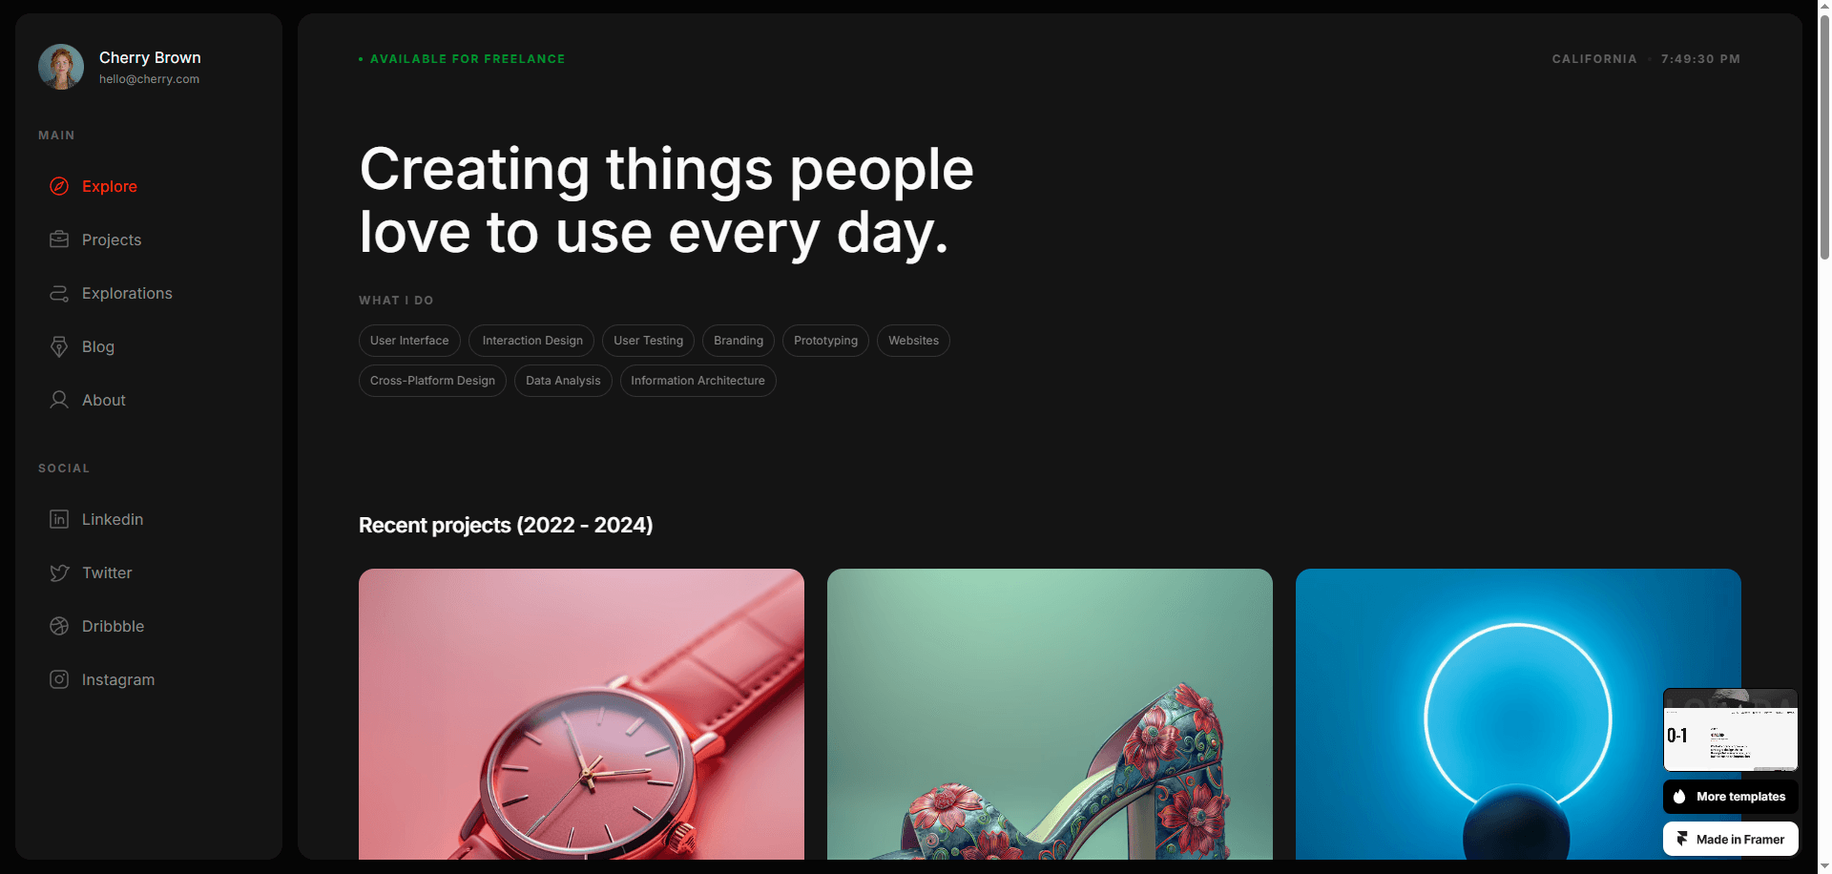Open the pink watch project thumbnail

pyautogui.click(x=581, y=715)
